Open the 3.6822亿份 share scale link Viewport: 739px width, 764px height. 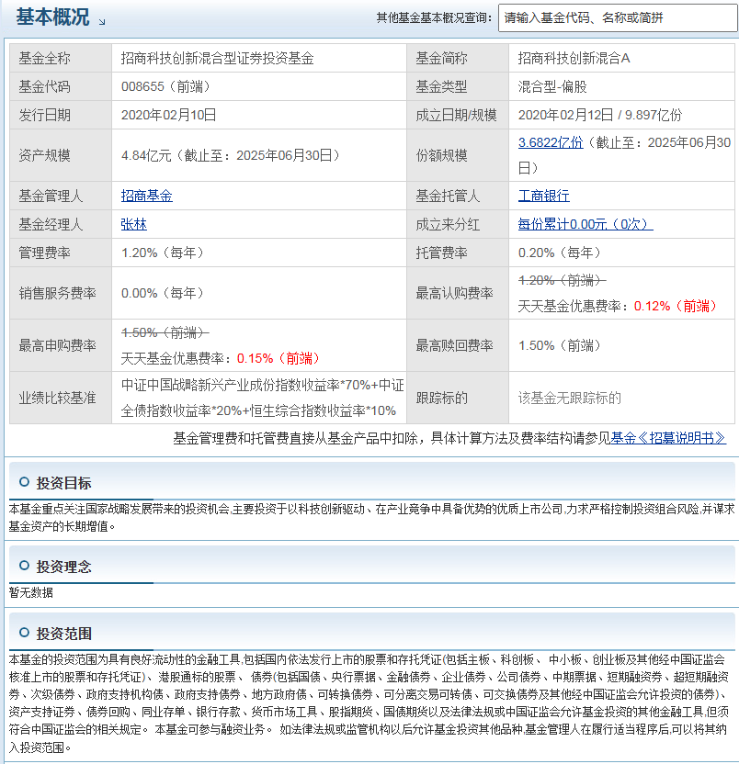(551, 142)
